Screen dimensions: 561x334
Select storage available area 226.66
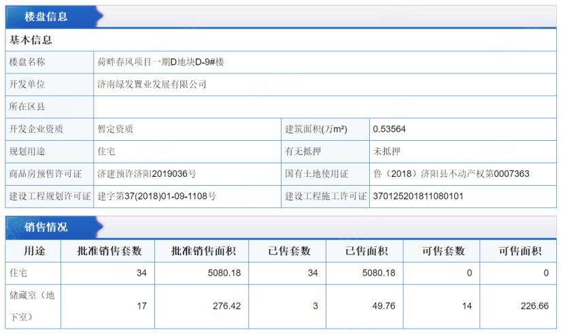534,306
